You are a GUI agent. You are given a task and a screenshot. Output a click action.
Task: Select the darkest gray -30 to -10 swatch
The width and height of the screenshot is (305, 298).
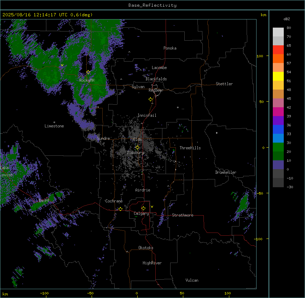point(278,183)
